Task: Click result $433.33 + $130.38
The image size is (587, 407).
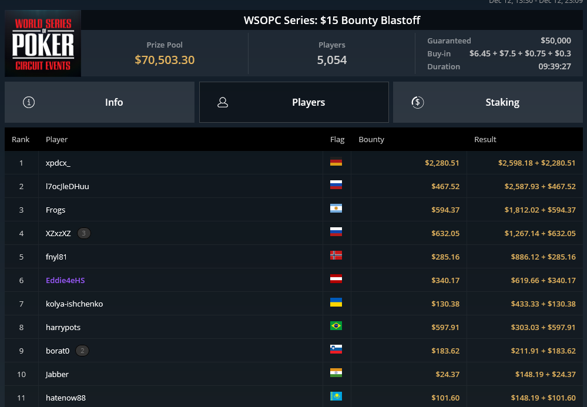Action: coord(543,304)
